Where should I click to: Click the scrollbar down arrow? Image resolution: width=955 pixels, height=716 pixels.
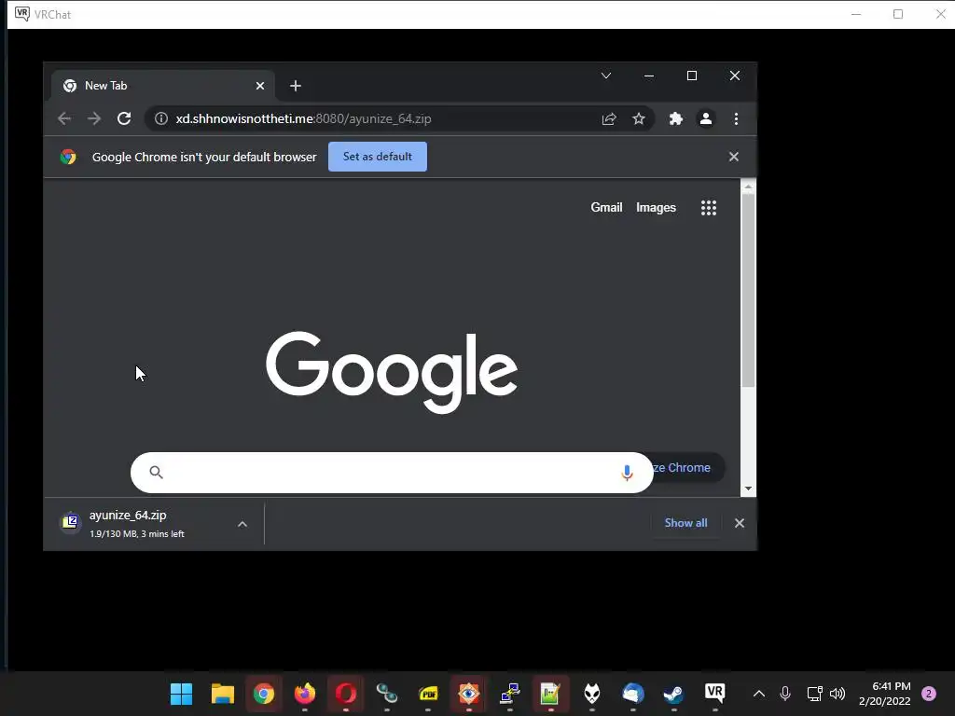(749, 489)
